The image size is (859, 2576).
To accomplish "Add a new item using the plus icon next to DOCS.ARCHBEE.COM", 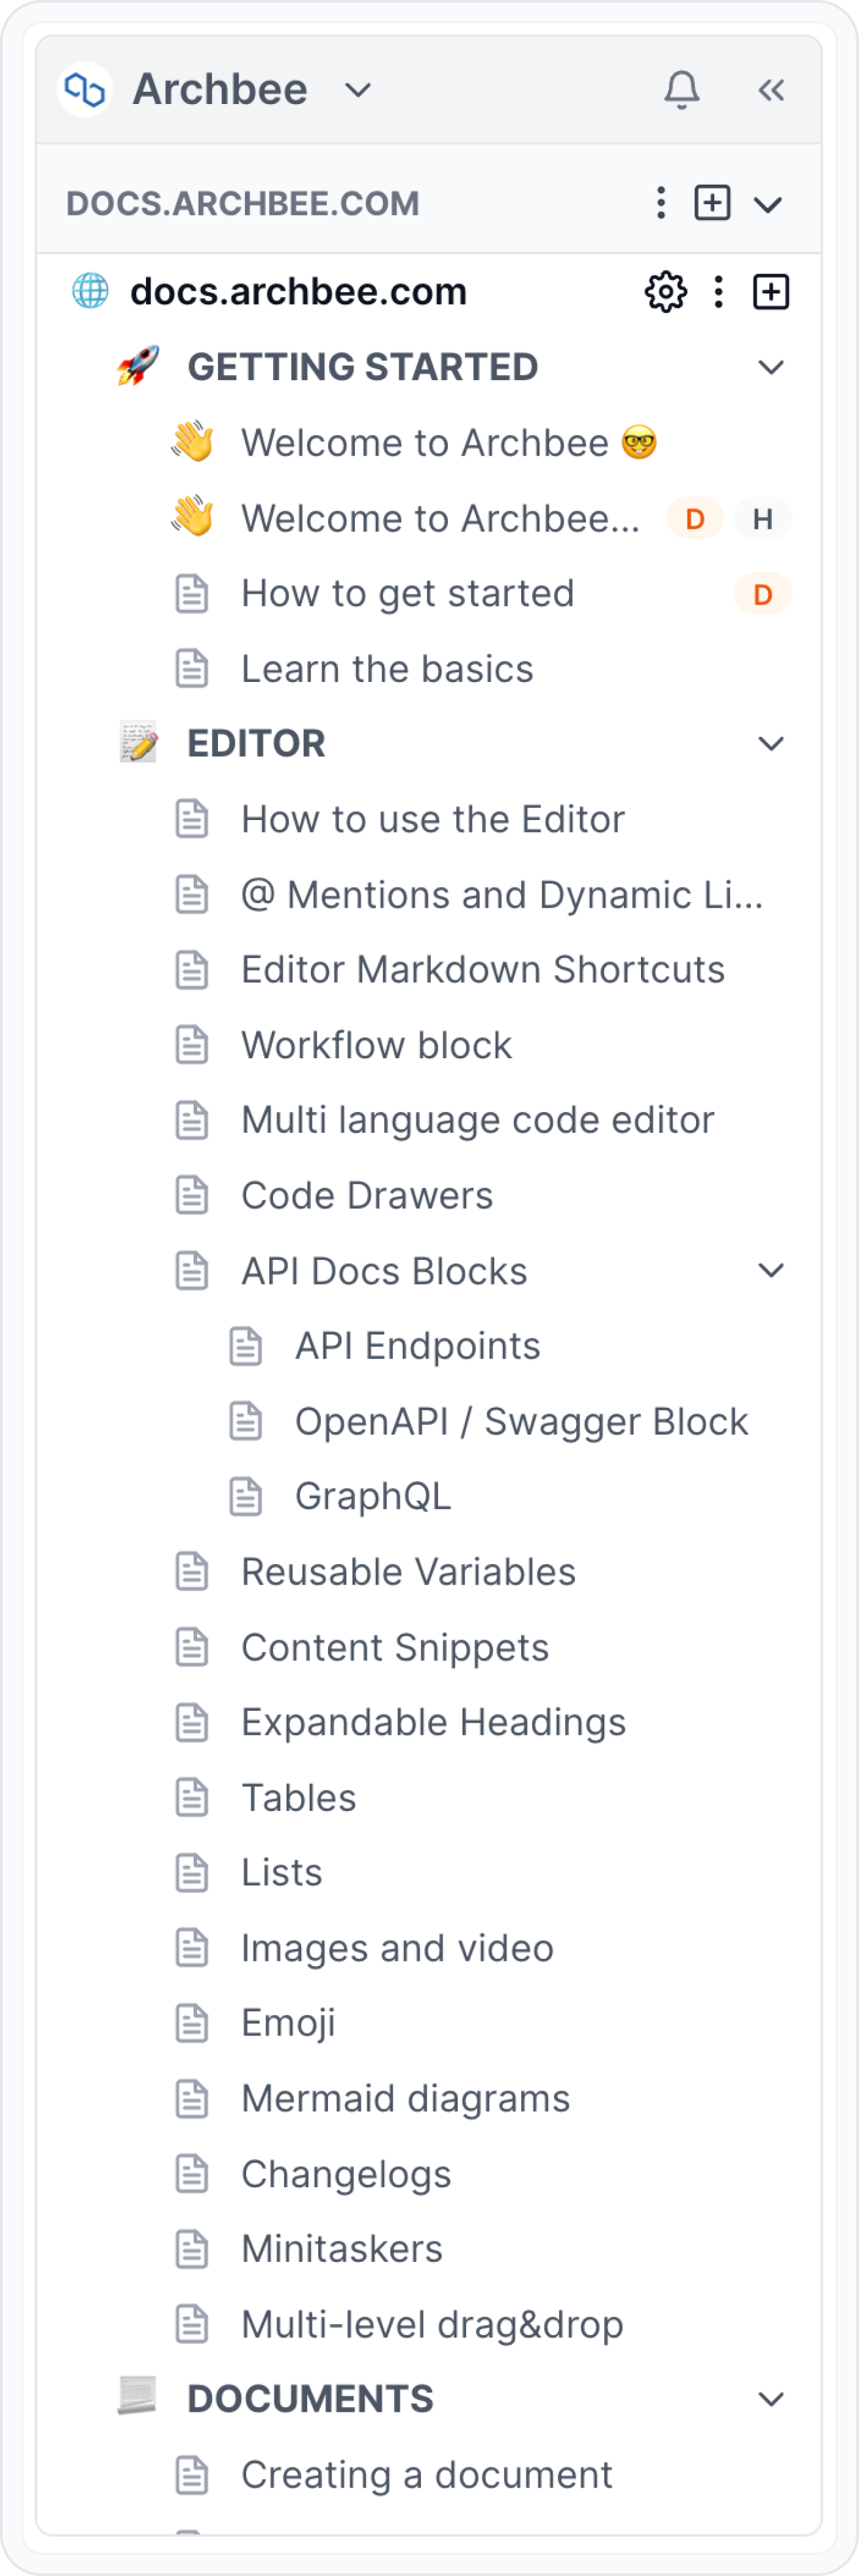I will pyautogui.click(x=713, y=203).
